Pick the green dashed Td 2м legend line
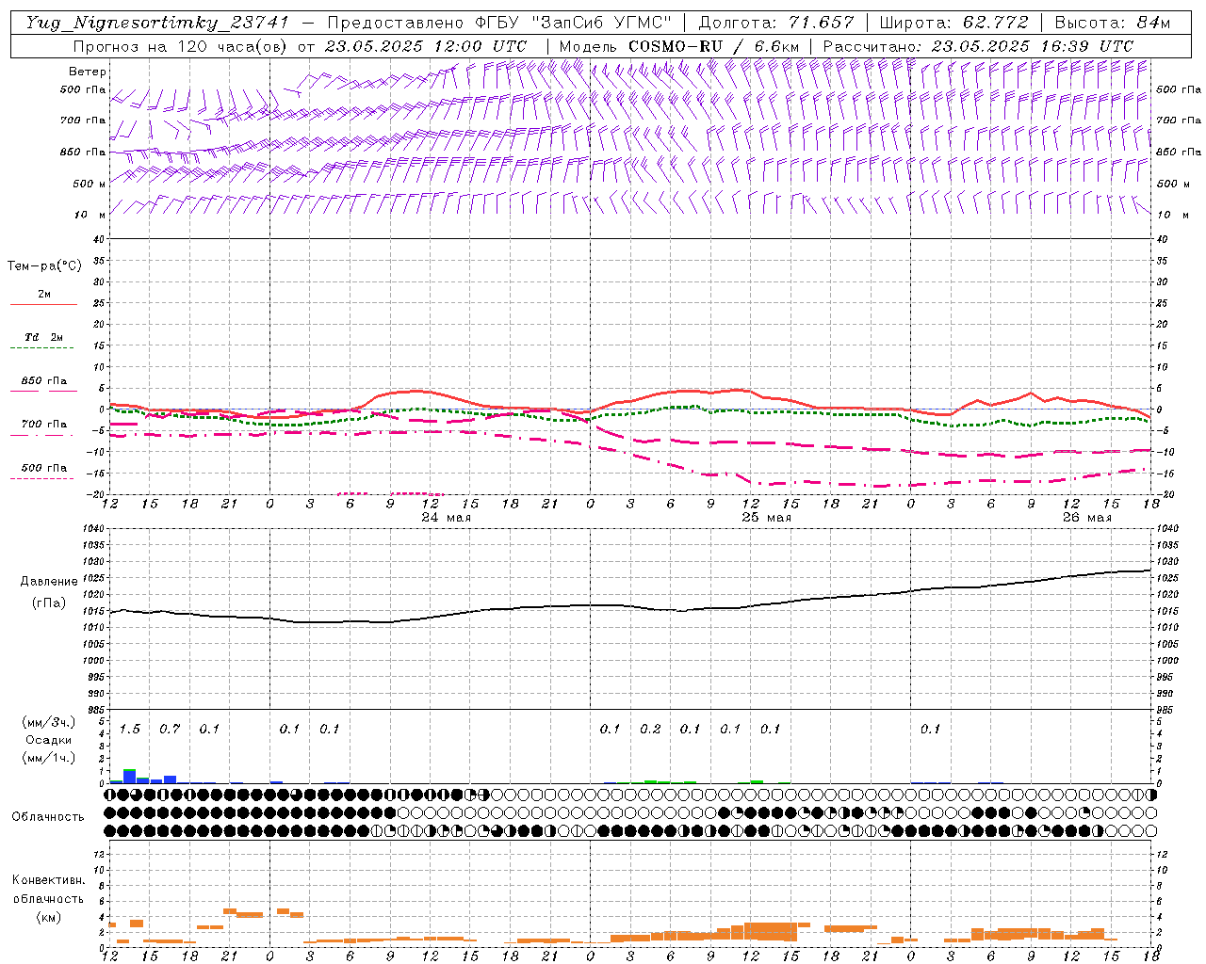 tap(41, 347)
